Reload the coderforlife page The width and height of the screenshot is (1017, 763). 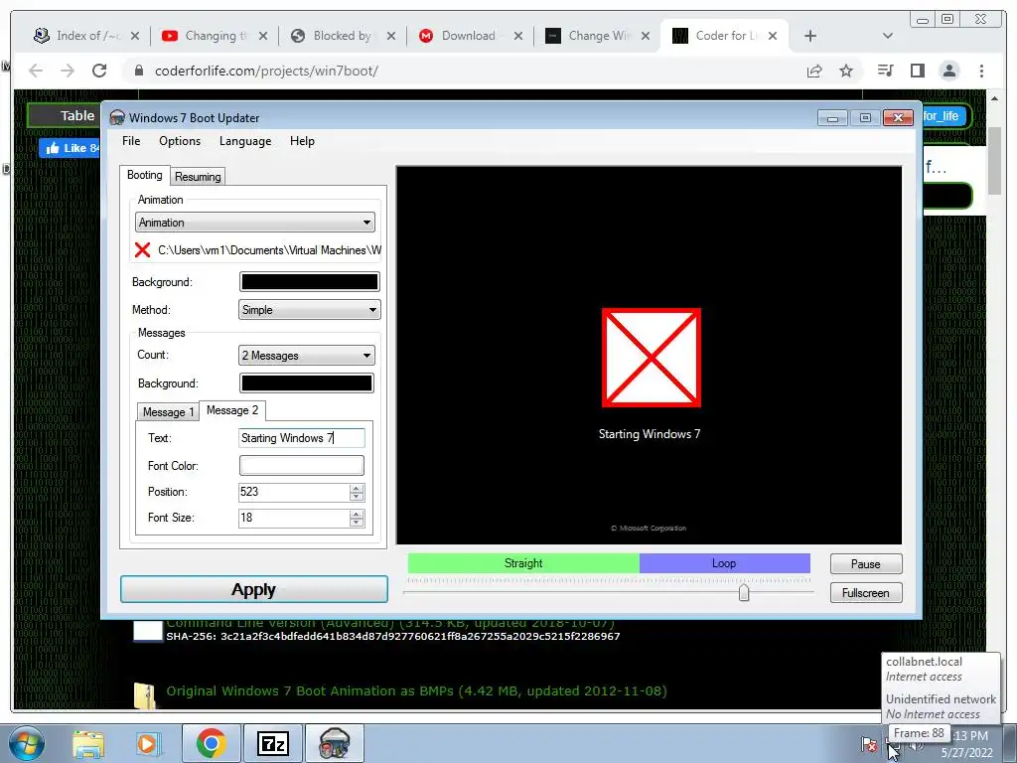[99, 71]
